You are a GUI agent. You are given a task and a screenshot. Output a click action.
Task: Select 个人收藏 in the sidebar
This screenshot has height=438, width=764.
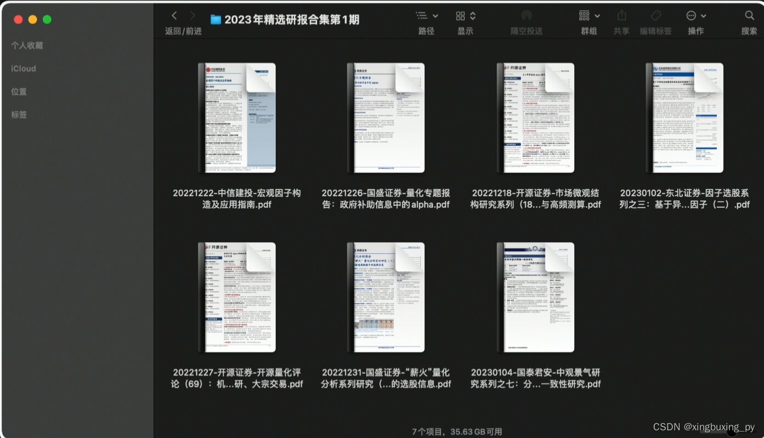[x=27, y=45]
